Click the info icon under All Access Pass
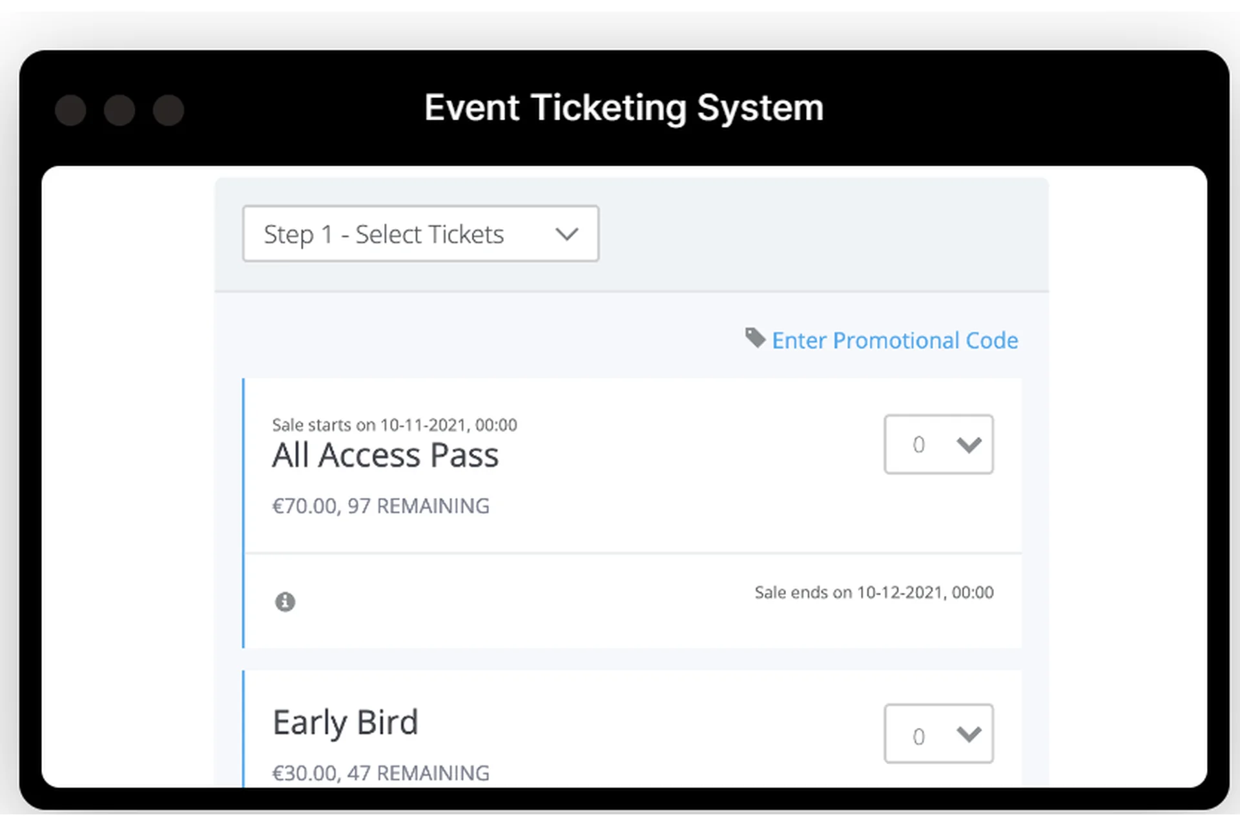 point(285,601)
